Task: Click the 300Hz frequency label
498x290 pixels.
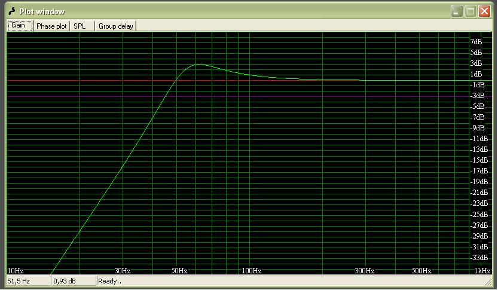Action: 365,271
